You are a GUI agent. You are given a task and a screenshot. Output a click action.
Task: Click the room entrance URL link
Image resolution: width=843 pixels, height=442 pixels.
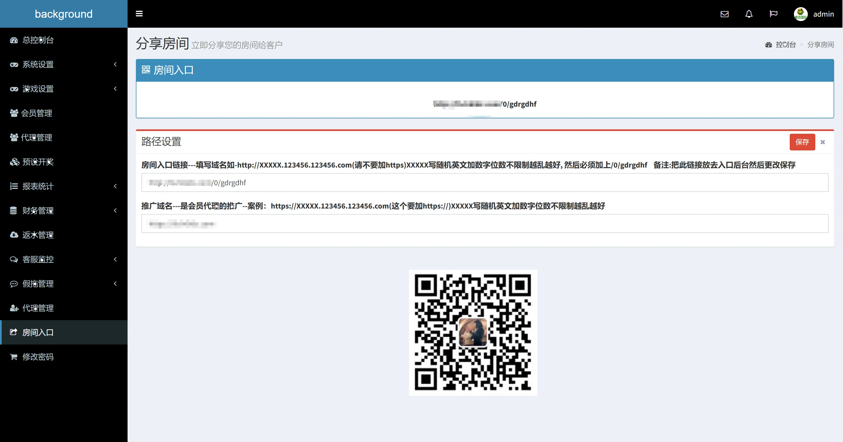click(485, 104)
